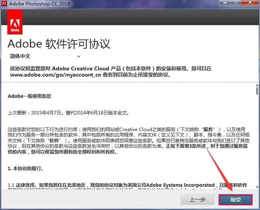Image resolution: width=260 pixels, height=210 pixels.
Task: Close the Adobe Photoshop CC 2018 window
Action: tap(250, 3)
